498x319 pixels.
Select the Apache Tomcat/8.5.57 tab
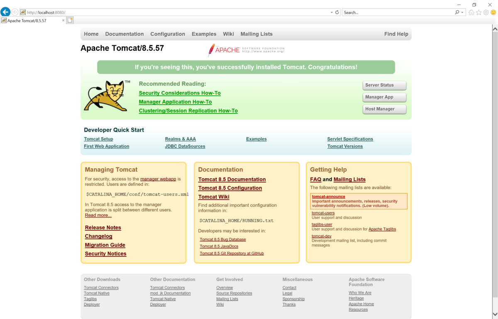(33, 20)
